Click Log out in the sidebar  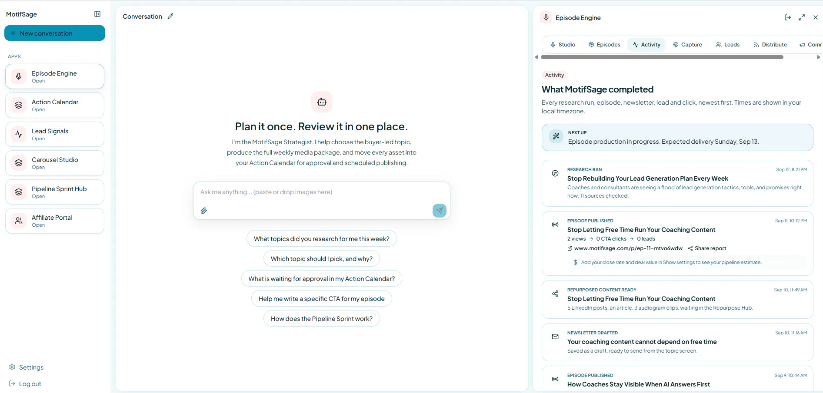pyautogui.click(x=25, y=384)
